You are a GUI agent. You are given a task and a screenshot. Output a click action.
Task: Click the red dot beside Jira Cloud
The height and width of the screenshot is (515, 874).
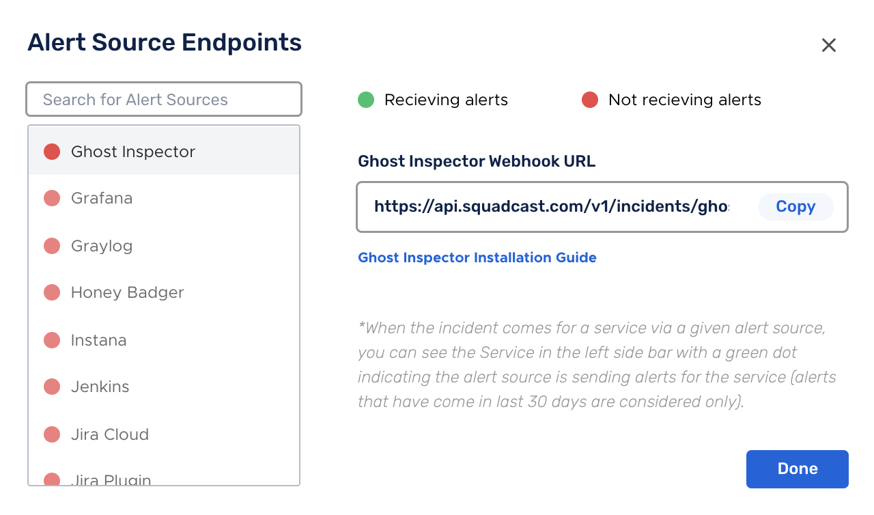point(52,434)
